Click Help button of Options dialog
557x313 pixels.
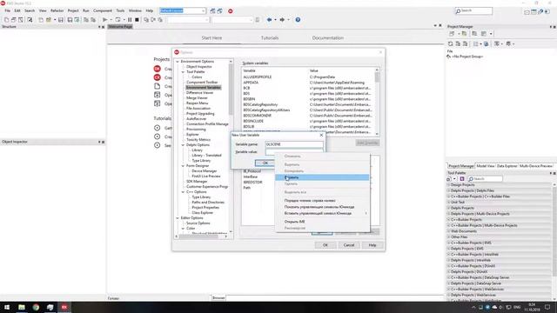[x=372, y=245]
